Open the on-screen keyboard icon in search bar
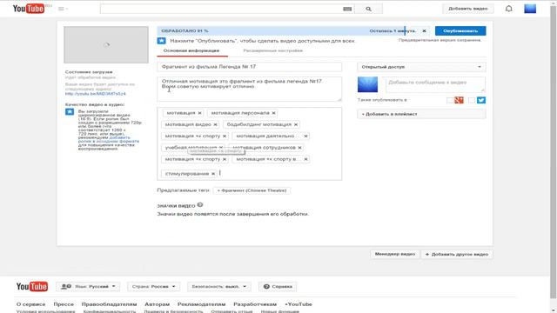557x313 pixels. pyautogui.click(x=347, y=9)
